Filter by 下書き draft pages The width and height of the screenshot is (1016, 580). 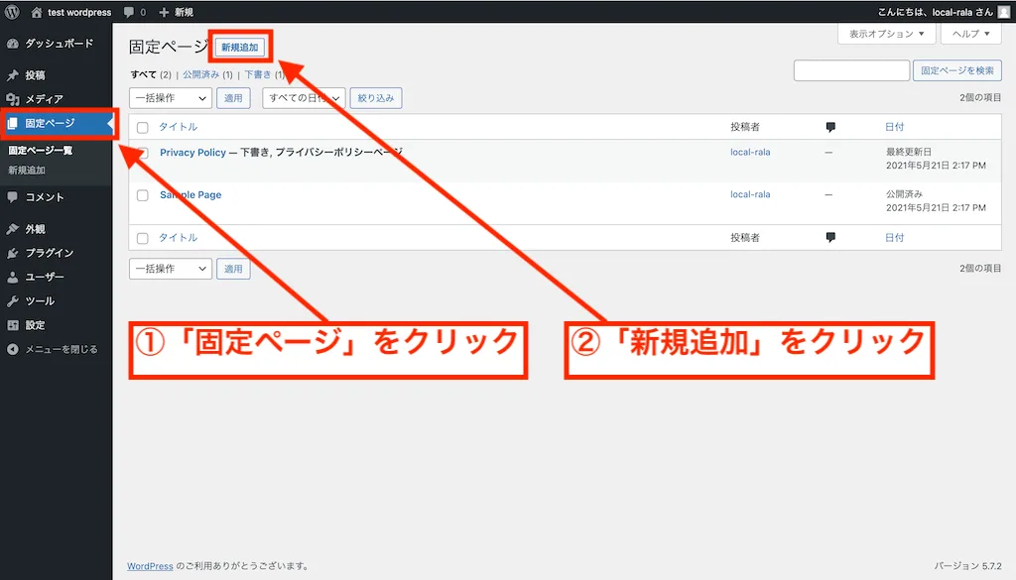[x=257, y=74]
